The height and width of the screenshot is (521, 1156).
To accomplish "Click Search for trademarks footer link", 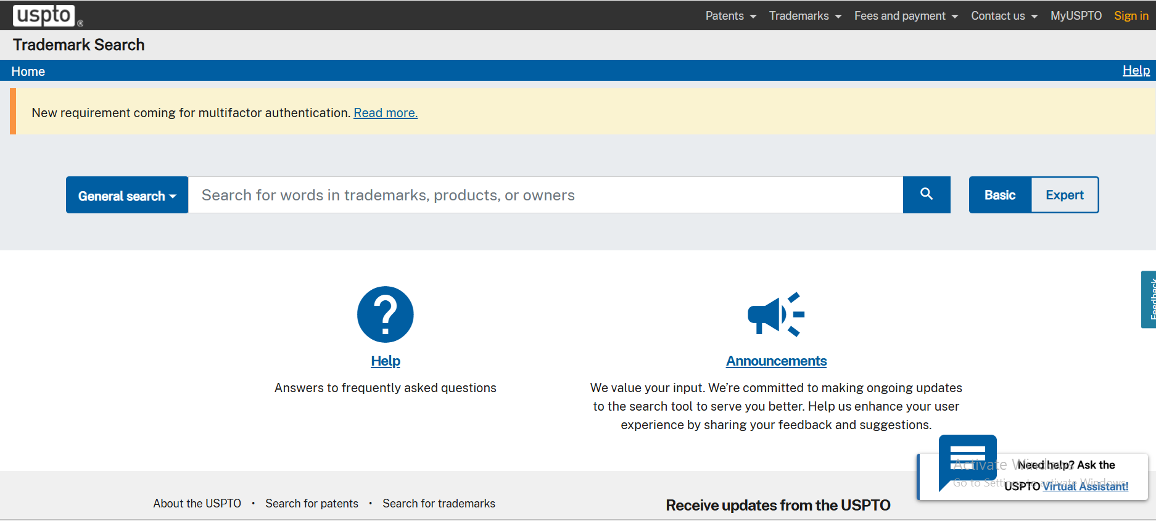I will 439,504.
